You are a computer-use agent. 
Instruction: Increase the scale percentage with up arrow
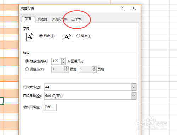pos(63,60)
